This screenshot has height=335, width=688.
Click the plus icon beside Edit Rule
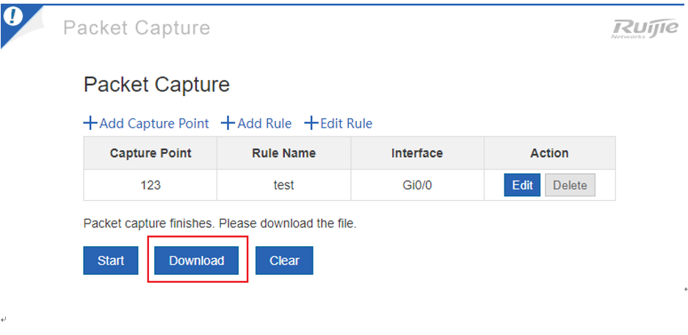click(311, 123)
